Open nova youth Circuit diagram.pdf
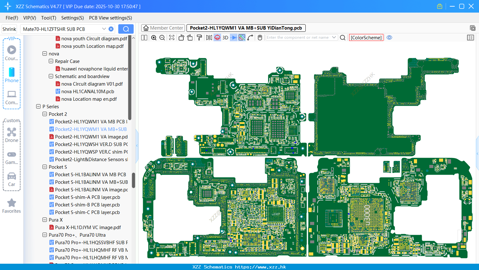The image size is (479, 270). point(92,39)
